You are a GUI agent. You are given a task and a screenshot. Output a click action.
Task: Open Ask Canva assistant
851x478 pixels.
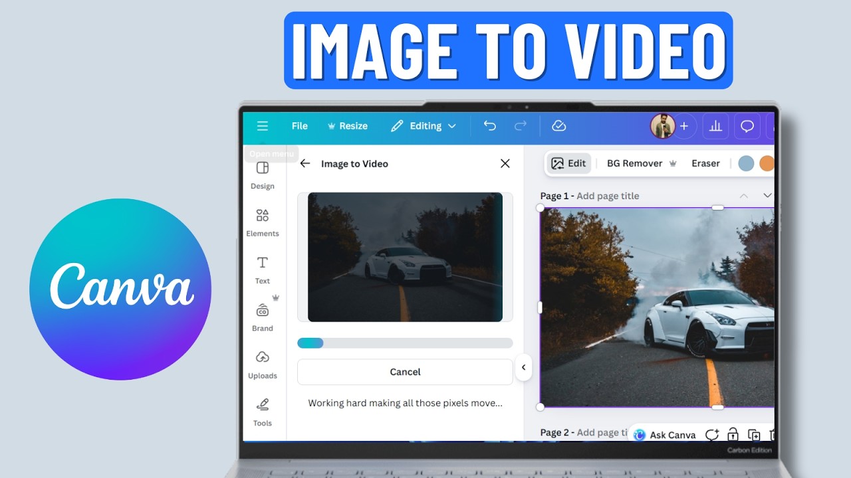(x=665, y=435)
